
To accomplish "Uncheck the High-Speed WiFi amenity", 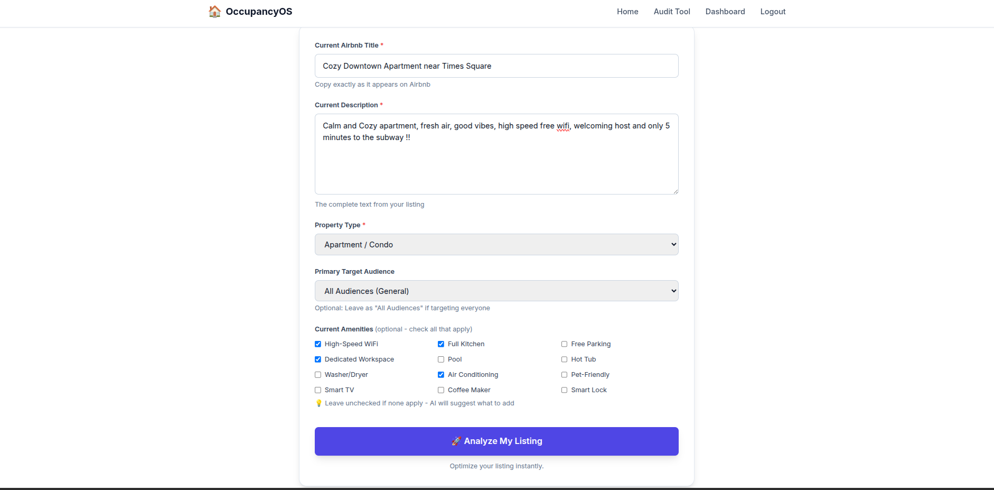I will (318, 344).
